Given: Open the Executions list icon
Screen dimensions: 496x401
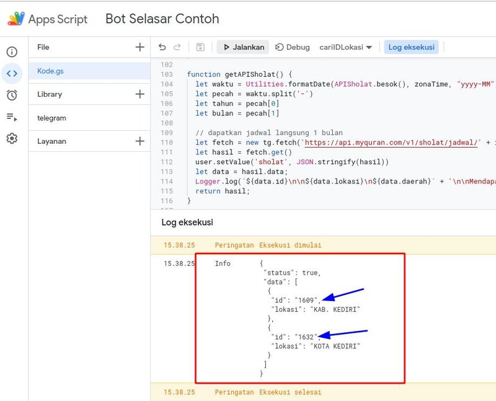Looking at the screenshot, I should [12, 117].
